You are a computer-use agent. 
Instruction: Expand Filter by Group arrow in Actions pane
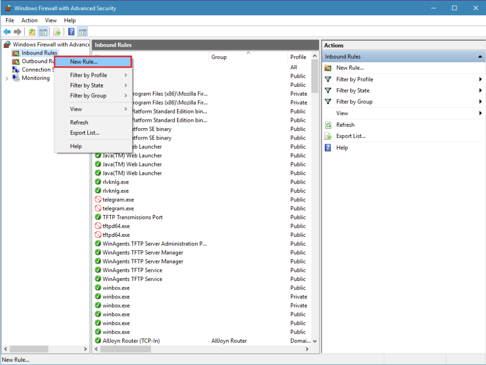tap(480, 102)
